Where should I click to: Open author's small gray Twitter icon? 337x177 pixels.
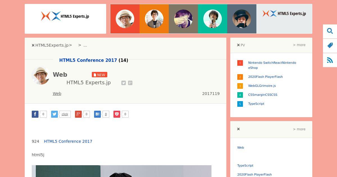(x=124, y=83)
